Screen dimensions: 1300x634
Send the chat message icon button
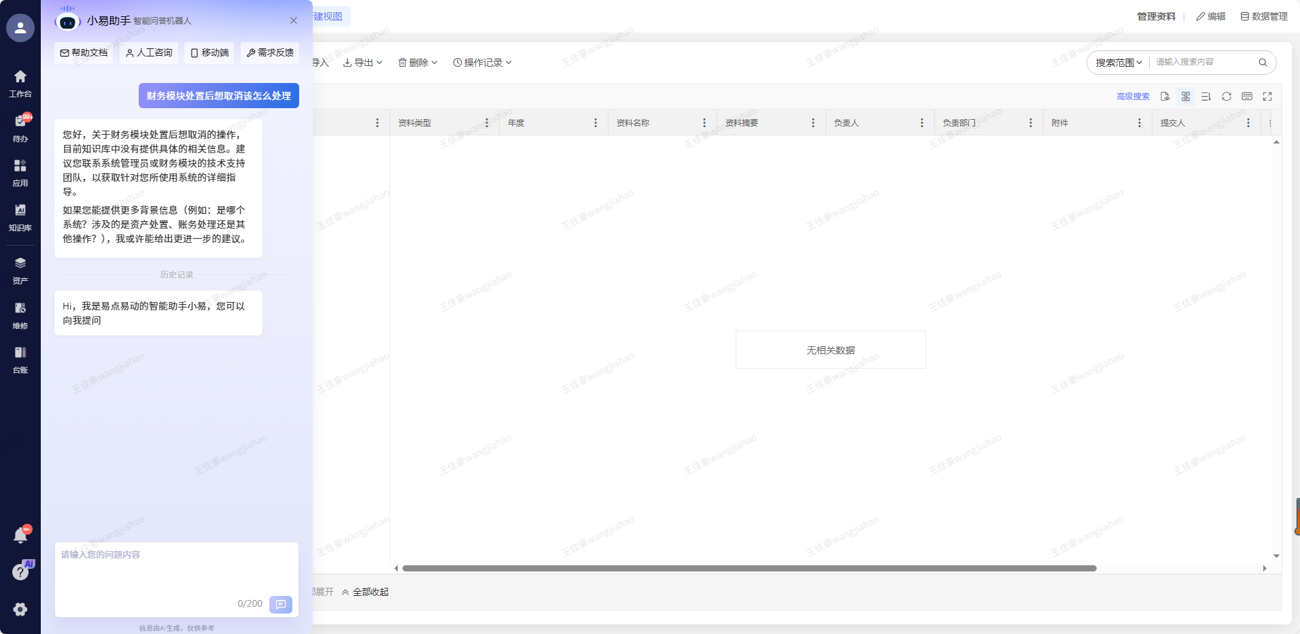tap(280, 604)
